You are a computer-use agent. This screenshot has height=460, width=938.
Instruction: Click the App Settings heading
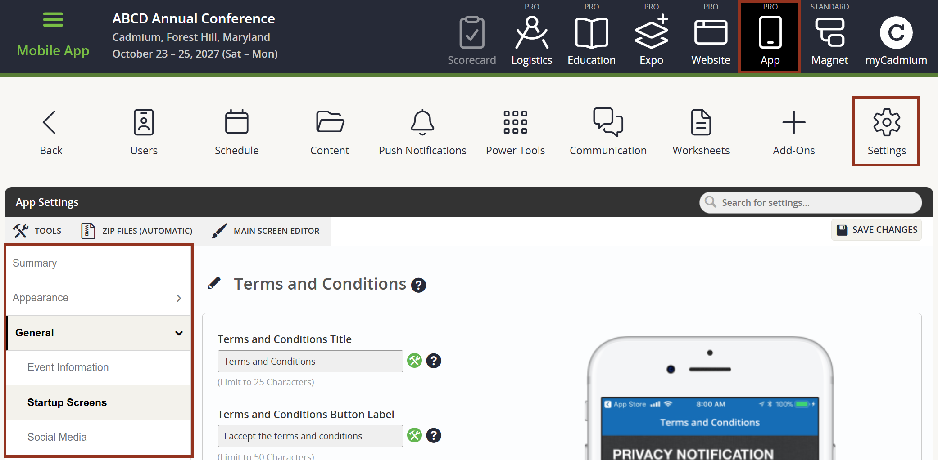coord(47,202)
